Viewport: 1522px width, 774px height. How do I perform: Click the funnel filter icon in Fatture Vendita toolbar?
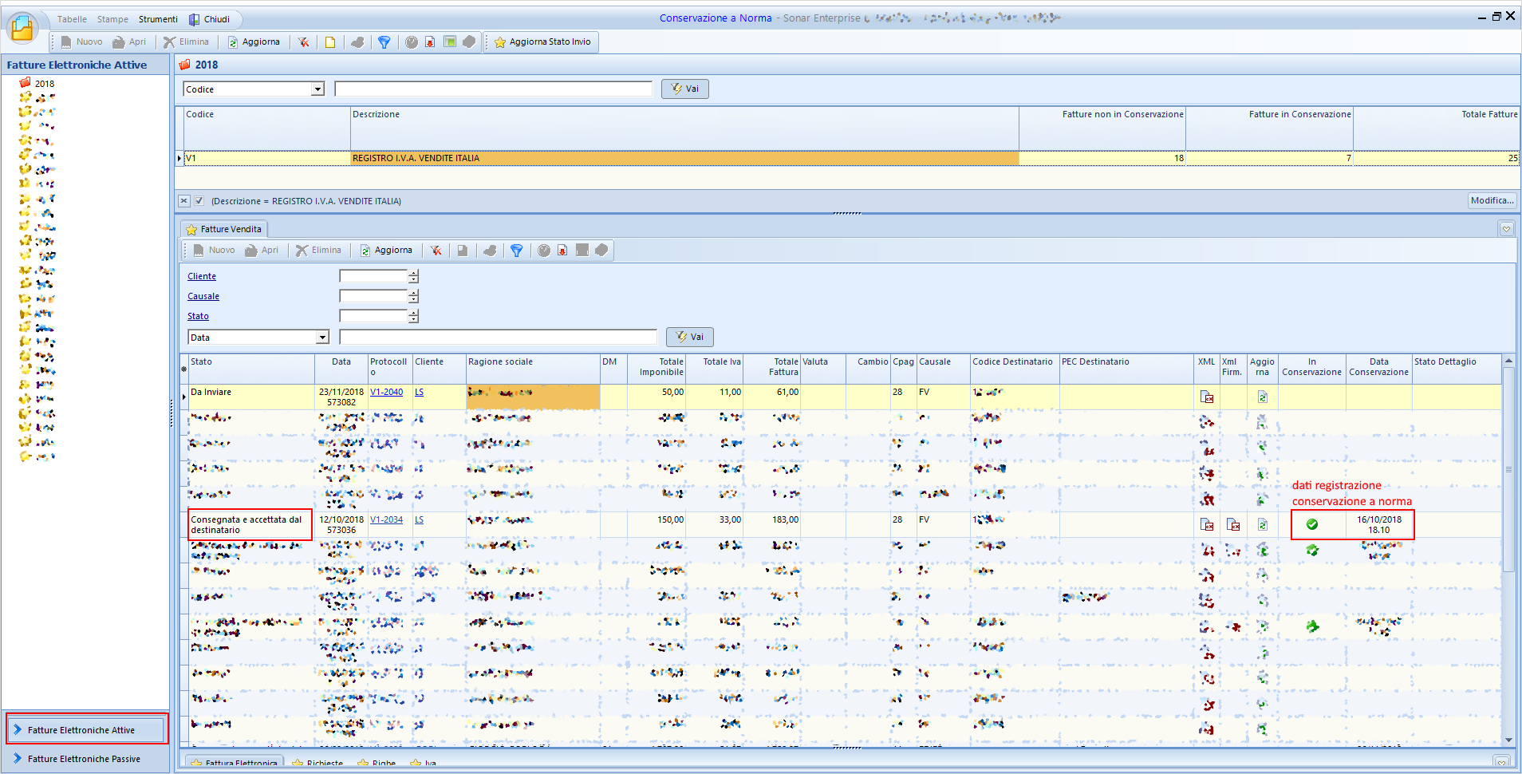coord(517,251)
